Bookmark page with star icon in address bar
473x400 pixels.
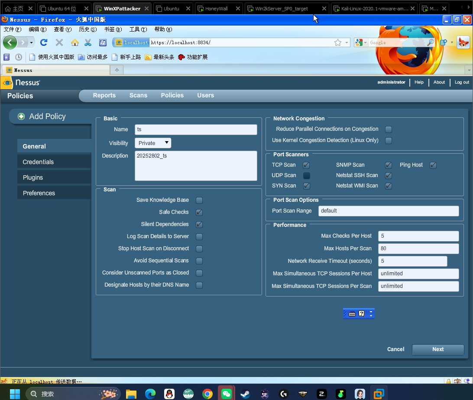[338, 42]
